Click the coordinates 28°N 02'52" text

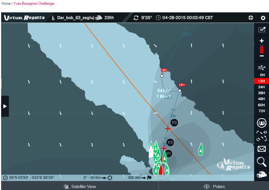32,178
